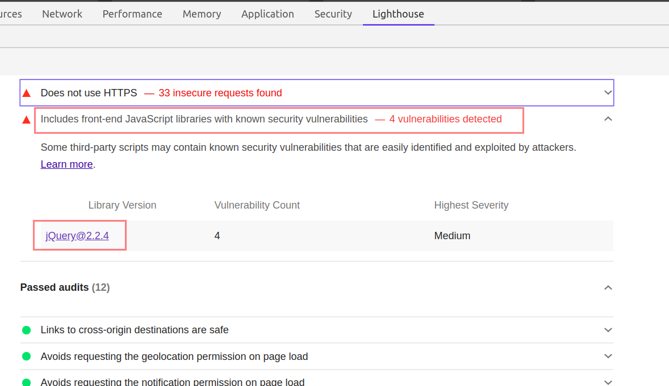Expand Links to cross-origin destinations audit
Screen dimensions: 669x386
click(x=608, y=330)
